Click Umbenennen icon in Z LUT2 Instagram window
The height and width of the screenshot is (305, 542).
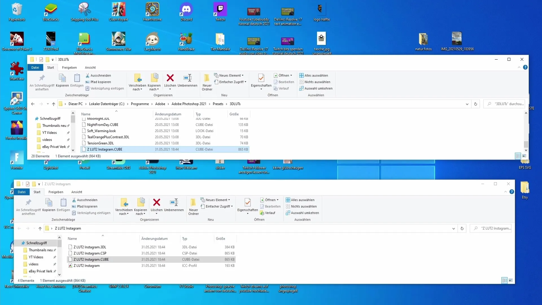tap(174, 202)
